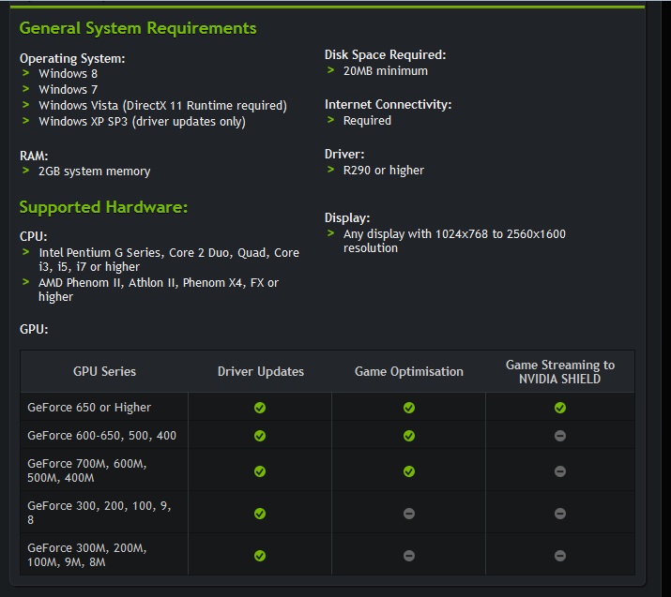Click the R290 or higher text
This screenshot has width=671, height=597.
pos(384,171)
